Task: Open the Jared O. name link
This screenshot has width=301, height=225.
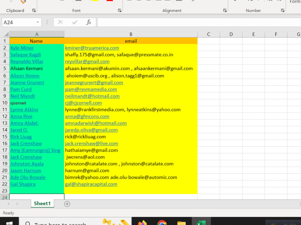Action: (x=19, y=130)
